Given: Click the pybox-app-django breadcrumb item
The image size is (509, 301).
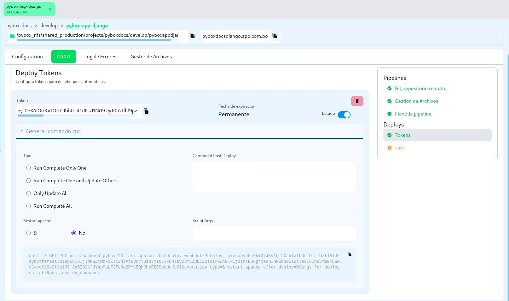Looking at the screenshot, I should 87,25.
